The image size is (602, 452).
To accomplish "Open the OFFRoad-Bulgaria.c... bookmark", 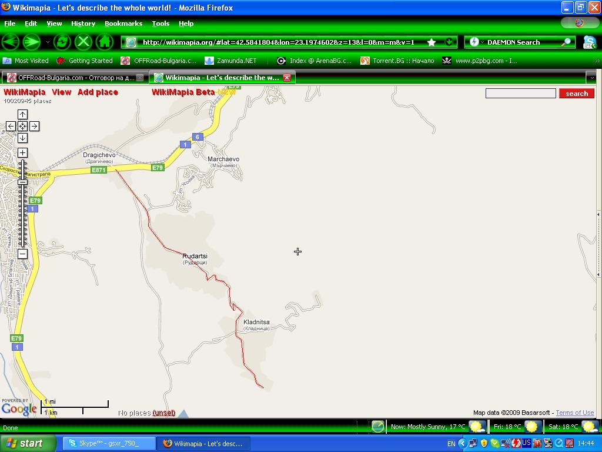I will [x=159, y=61].
